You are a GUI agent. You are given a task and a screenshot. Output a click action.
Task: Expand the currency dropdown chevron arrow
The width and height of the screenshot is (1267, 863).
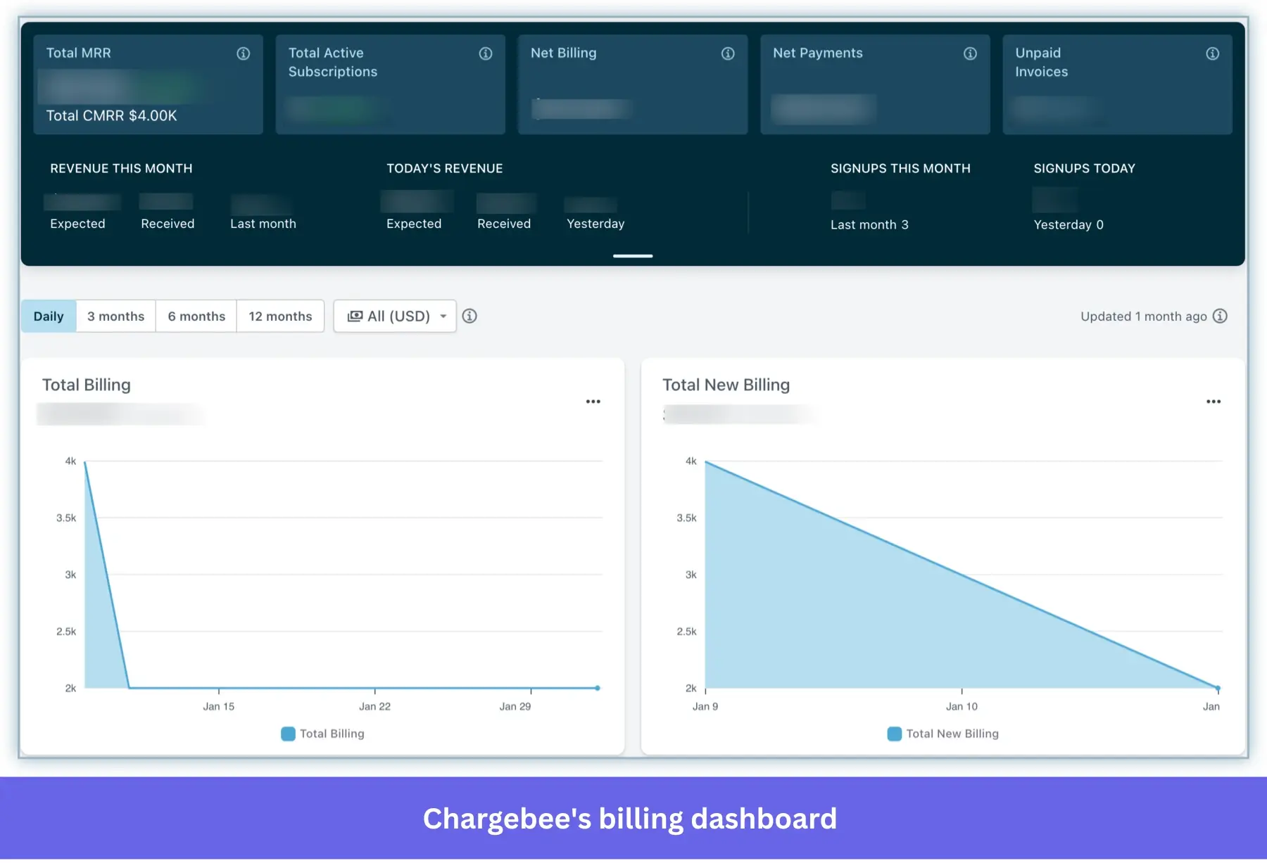point(443,316)
